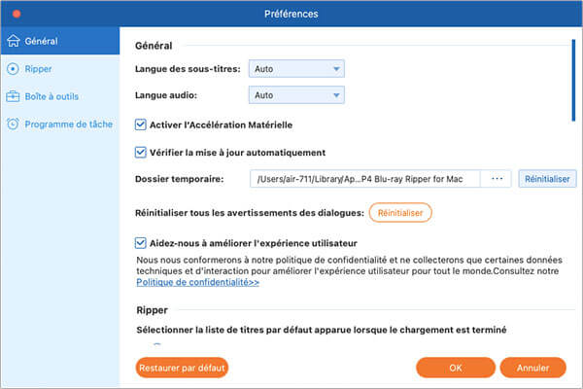Toggle Aidez-nous à améliorer l'expérience utilisateur checkbox
The image size is (583, 389).
(x=141, y=240)
